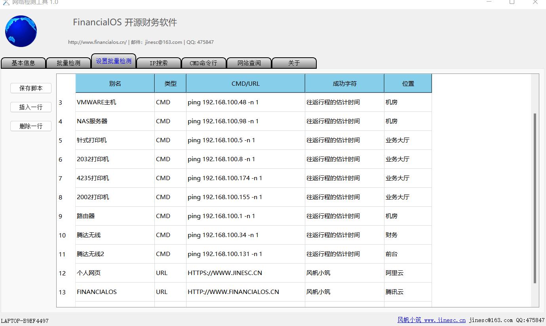Viewport: 546px width, 326px height.
Task: Click the CMD/URL column header
Action: (x=245, y=83)
